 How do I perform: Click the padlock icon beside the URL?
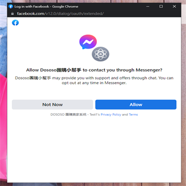(x=12, y=14)
